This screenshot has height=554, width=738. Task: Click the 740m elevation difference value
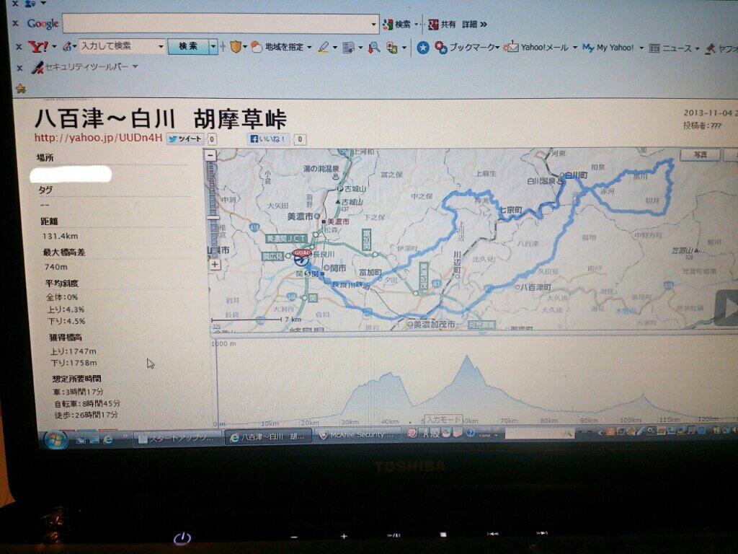pos(56,267)
